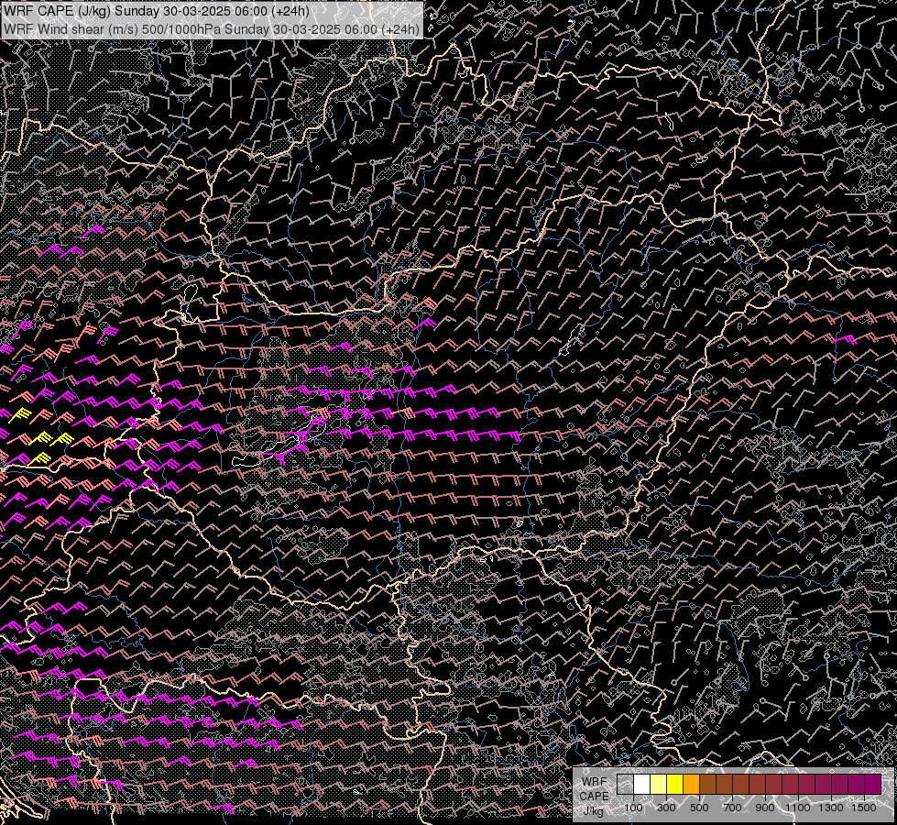Select the orange legend swatch
This screenshot has width=897, height=825.
pos(692,785)
